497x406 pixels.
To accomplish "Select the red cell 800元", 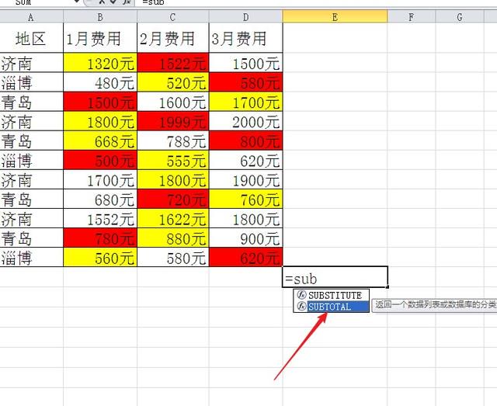I will tap(245, 141).
